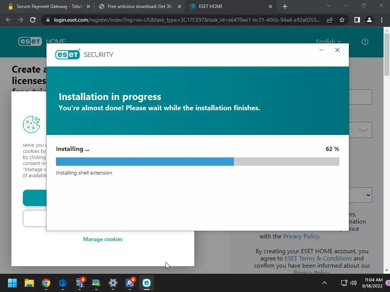This screenshot has width=390, height=292.
Task: Show hidden system tray icons
Action: point(324,283)
